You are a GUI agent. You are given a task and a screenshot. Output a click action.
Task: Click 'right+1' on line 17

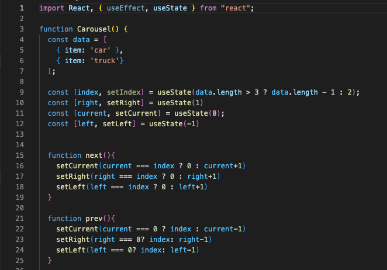pos(202,176)
